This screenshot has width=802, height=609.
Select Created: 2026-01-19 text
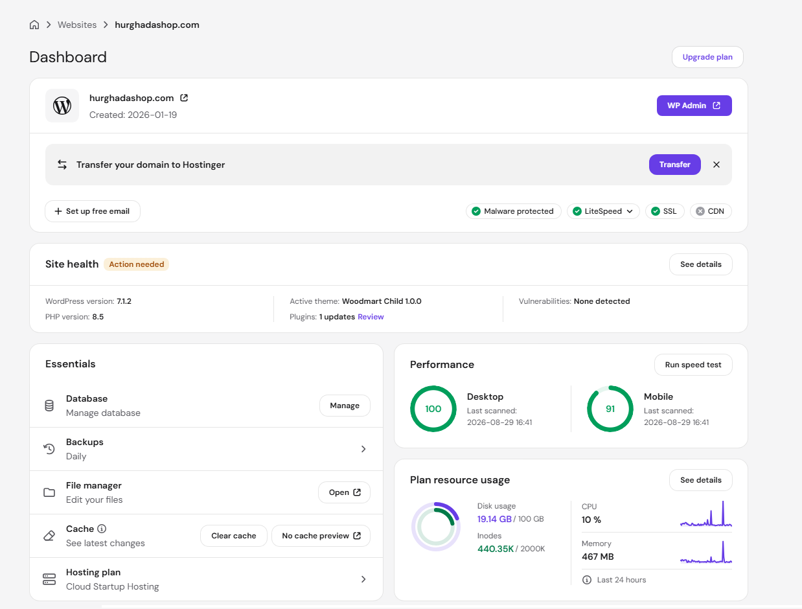[133, 115]
